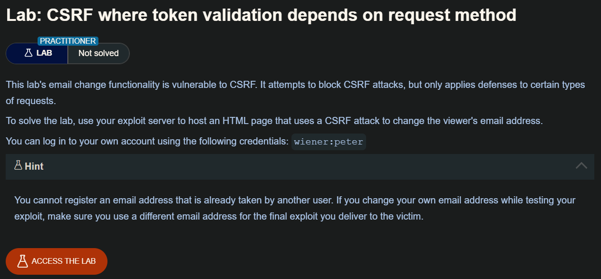Image resolution: width=601 pixels, height=279 pixels.
Task: Click the flask icon beside Hint
Action: (19, 166)
